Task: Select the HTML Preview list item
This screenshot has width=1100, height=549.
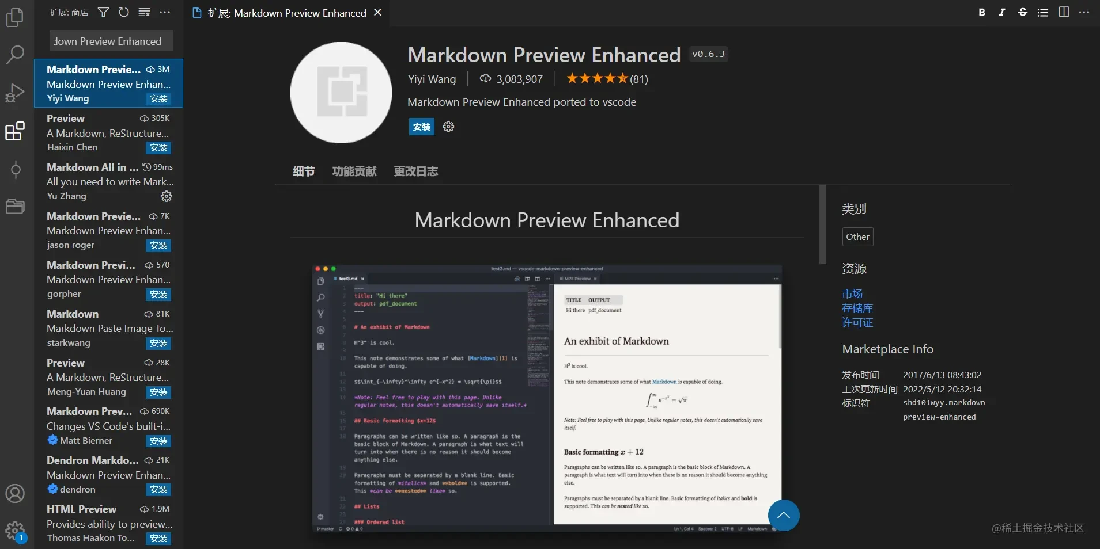Action: click(x=108, y=523)
